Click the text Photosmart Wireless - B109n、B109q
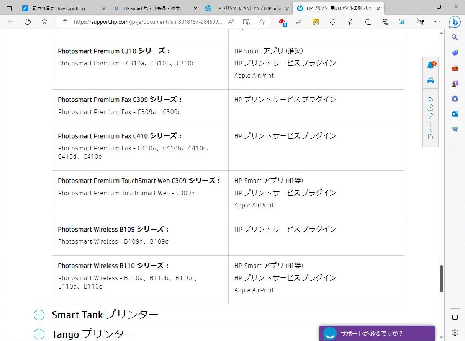Screen dimensions: 465x341 click(113, 242)
